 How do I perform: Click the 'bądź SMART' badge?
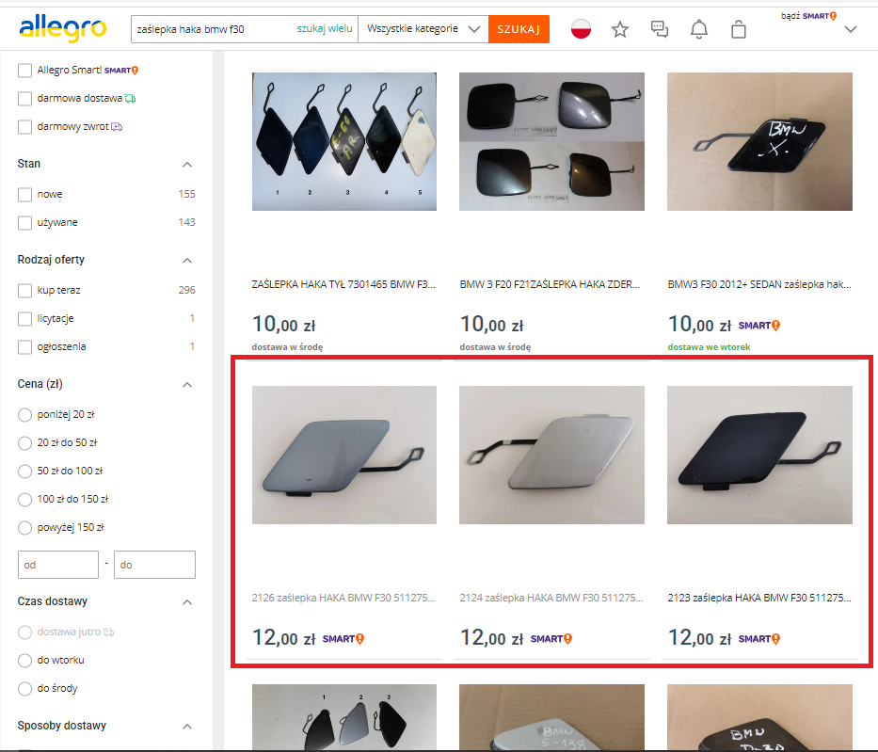click(x=808, y=16)
